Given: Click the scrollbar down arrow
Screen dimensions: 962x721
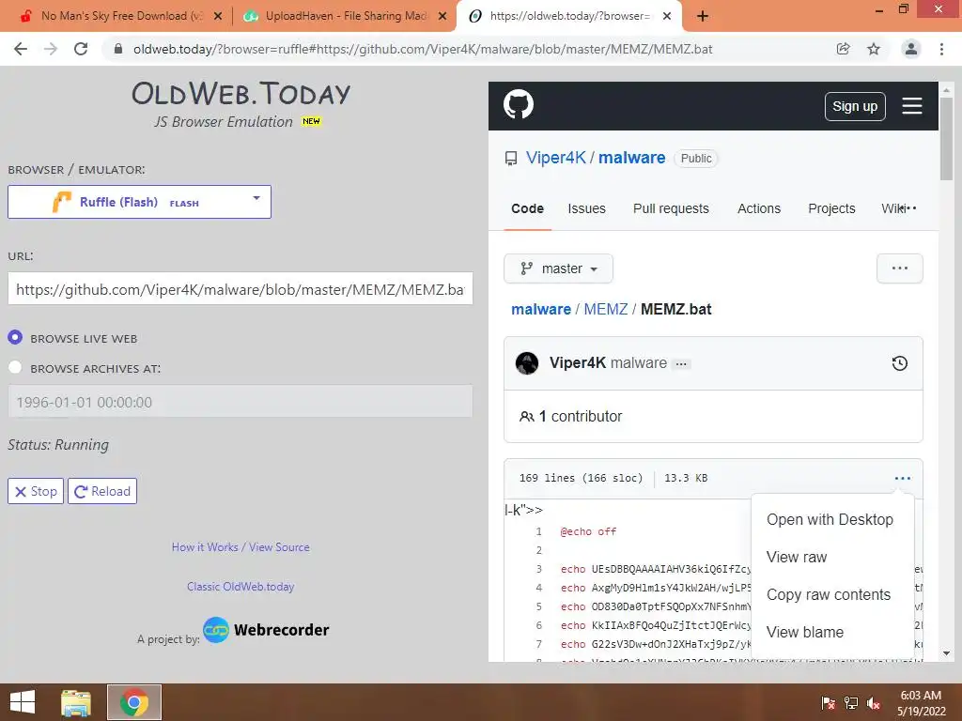Looking at the screenshot, I should pyautogui.click(x=946, y=653).
